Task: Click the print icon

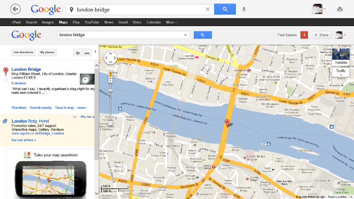Action: [78, 53]
